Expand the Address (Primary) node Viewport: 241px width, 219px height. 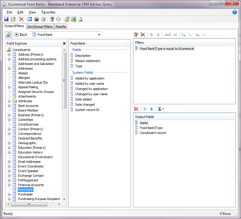[9, 54]
